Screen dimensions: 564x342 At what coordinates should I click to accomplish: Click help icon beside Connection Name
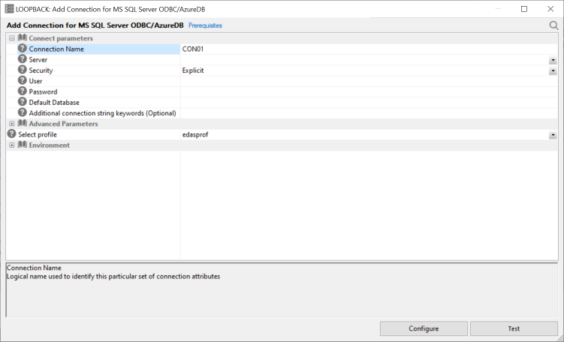[x=23, y=49]
